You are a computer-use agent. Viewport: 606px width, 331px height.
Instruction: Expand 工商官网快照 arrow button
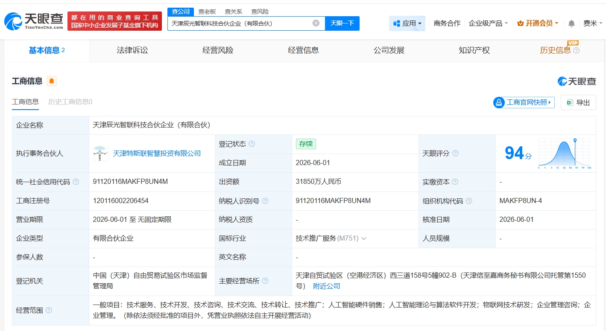pyautogui.click(x=524, y=102)
